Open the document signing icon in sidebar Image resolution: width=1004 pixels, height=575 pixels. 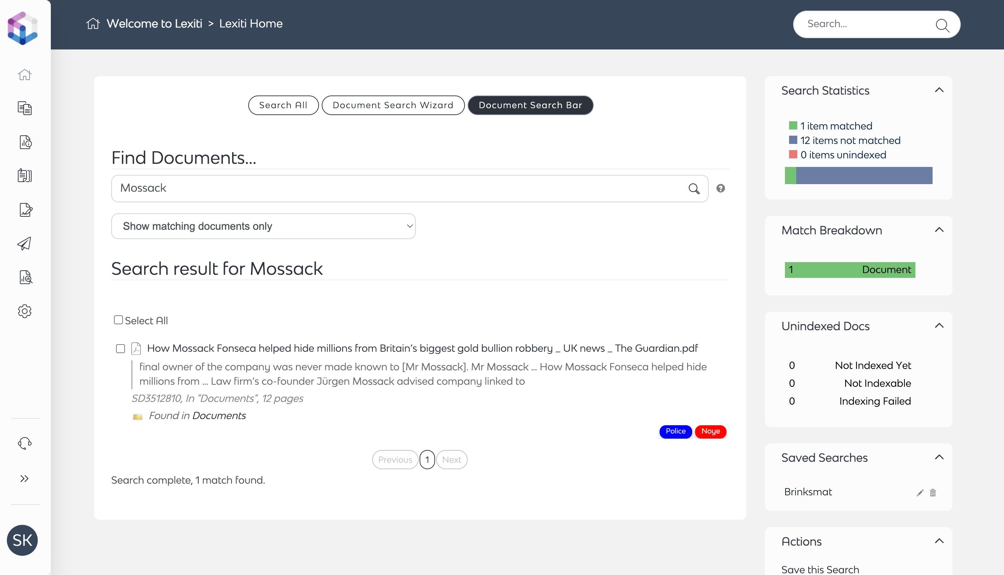coord(25,210)
